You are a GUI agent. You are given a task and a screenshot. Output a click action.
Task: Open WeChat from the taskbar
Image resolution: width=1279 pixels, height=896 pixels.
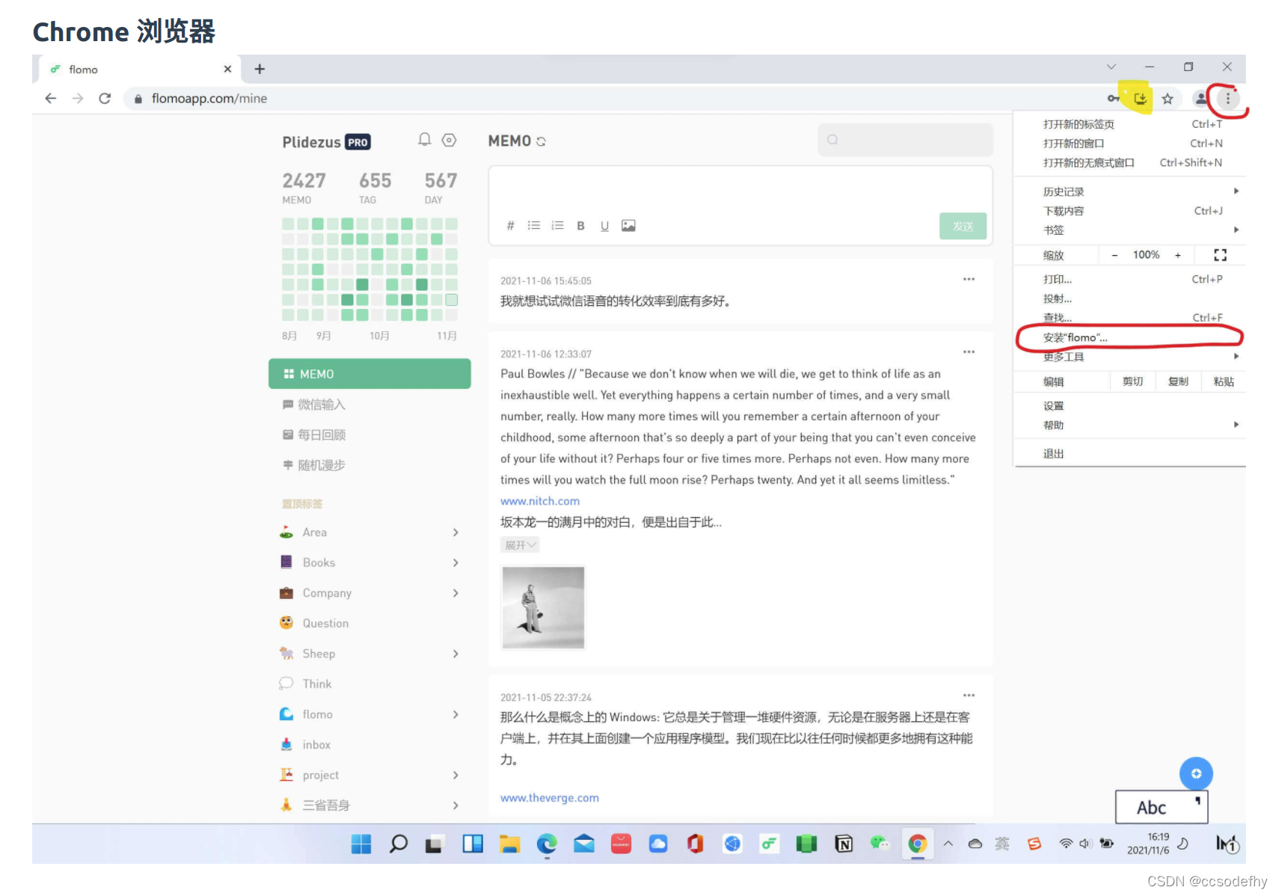pyautogui.click(x=880, y=844)
